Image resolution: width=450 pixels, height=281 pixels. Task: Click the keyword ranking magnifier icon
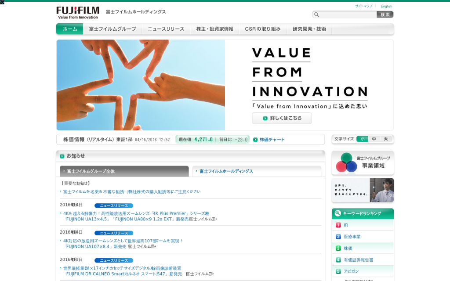(338, 213)
